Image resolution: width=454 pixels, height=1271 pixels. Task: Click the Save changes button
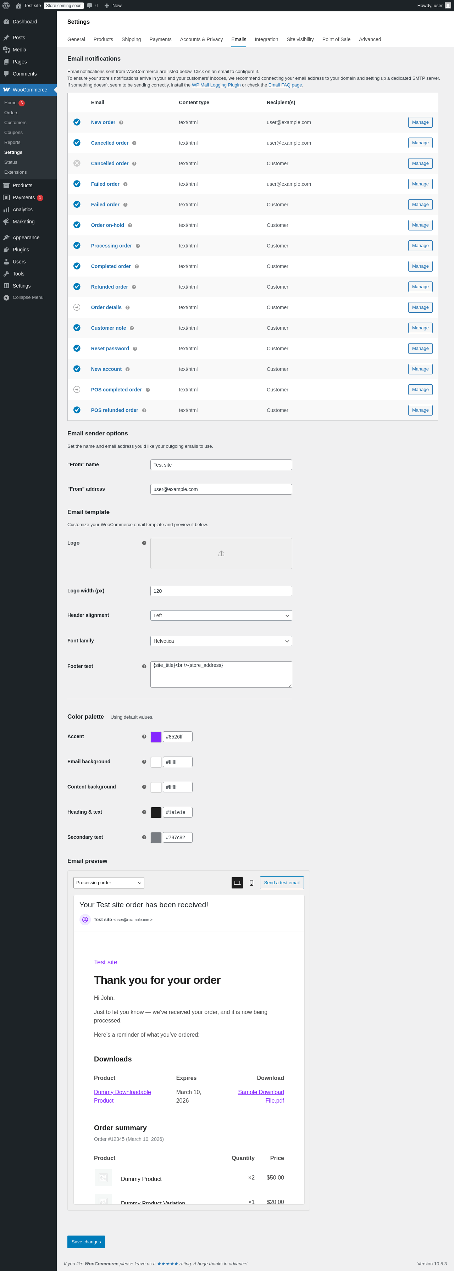click(x=86, y=1242)
